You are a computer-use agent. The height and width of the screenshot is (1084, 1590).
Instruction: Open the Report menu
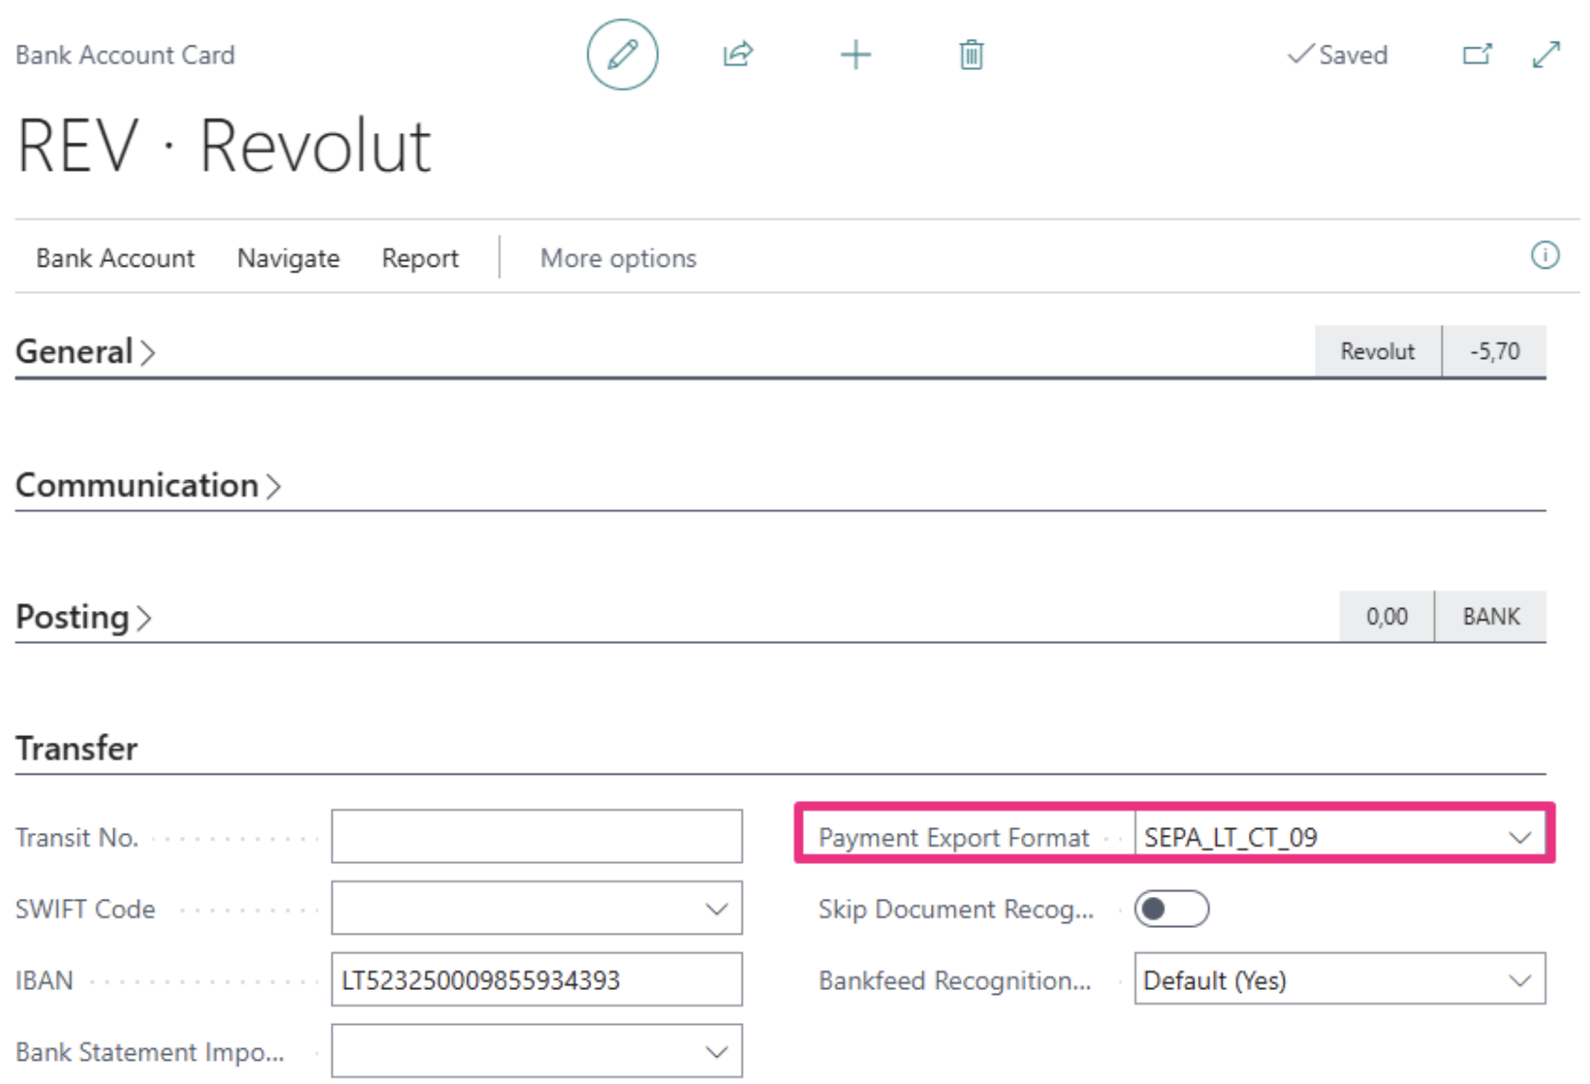(x=420, y=258)
